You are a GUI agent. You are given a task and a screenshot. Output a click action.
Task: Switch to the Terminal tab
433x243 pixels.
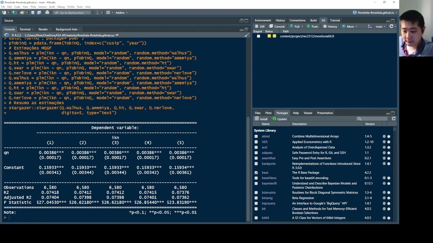25,29
